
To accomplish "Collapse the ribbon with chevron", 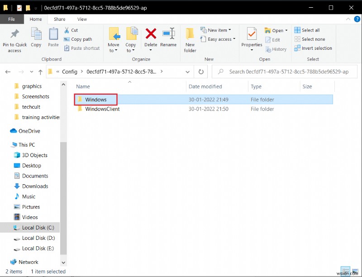I will (348, 19).
